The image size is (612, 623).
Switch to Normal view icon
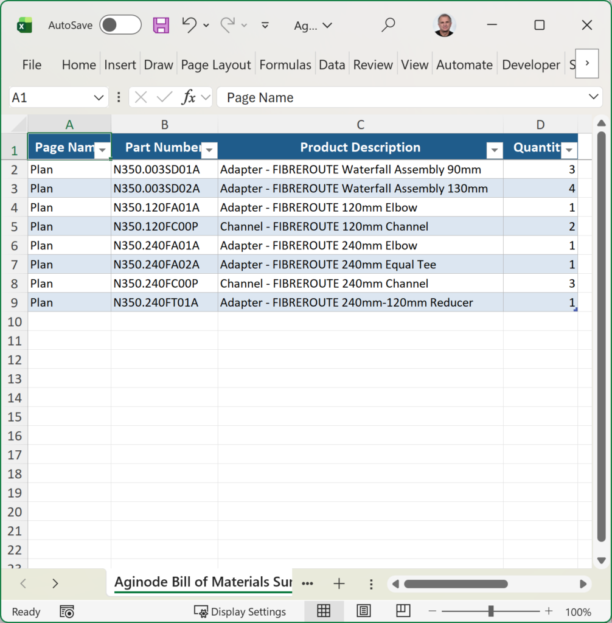tap(324, 611)
